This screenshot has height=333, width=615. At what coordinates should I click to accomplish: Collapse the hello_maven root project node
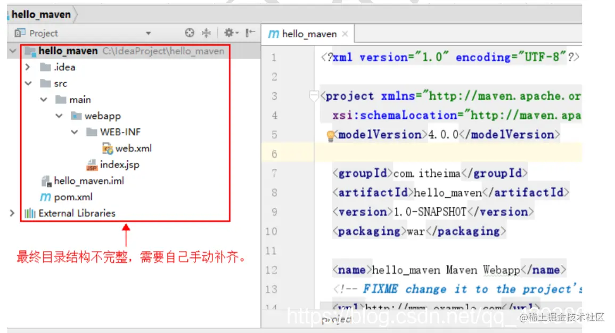tap(13, 51)
